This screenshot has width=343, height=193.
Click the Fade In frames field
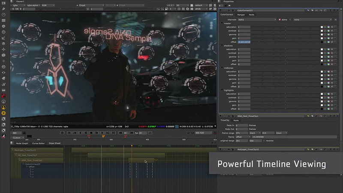point(242,125)
